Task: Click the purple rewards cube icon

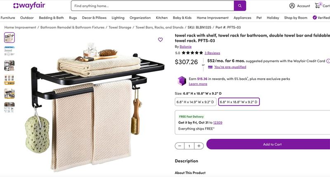Action: coord(182,81)
